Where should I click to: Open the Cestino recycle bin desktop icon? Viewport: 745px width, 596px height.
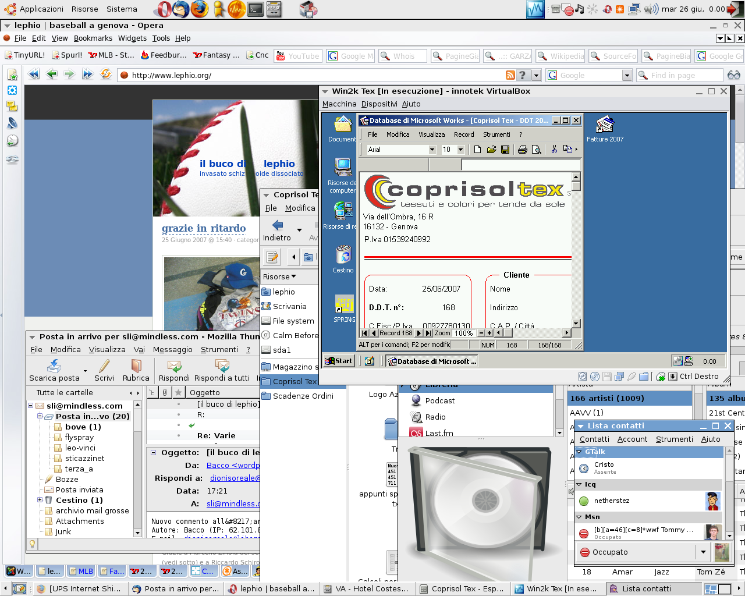(343, 259)
